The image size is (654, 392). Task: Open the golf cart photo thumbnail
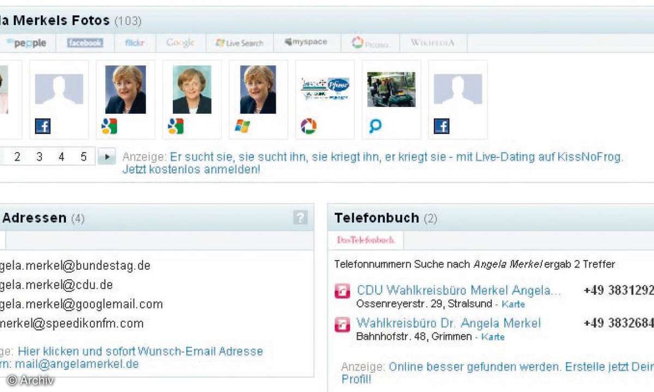(391, 89)
